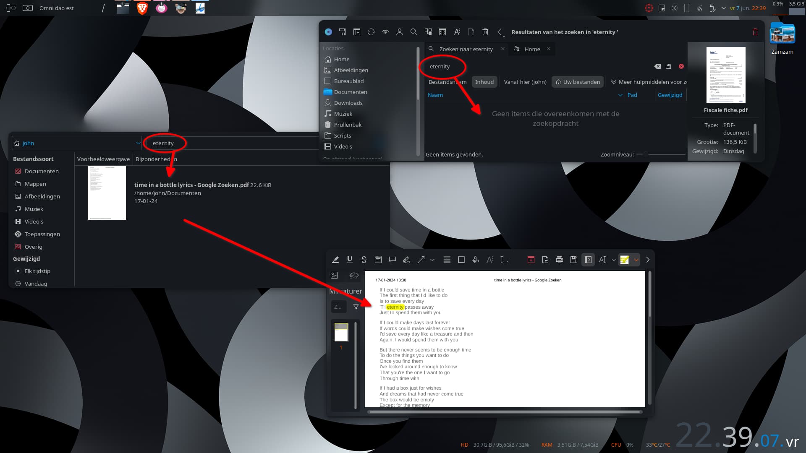
Task: Sort results by Gewijzigd column header
Action: 670,95
